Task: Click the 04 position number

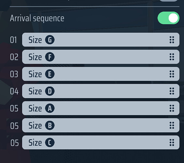Action: [14, 91]
